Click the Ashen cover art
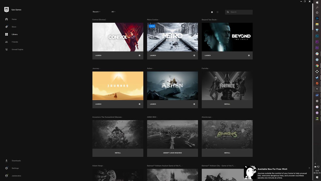The image size is (321, 181). click(x=172, y=86)
